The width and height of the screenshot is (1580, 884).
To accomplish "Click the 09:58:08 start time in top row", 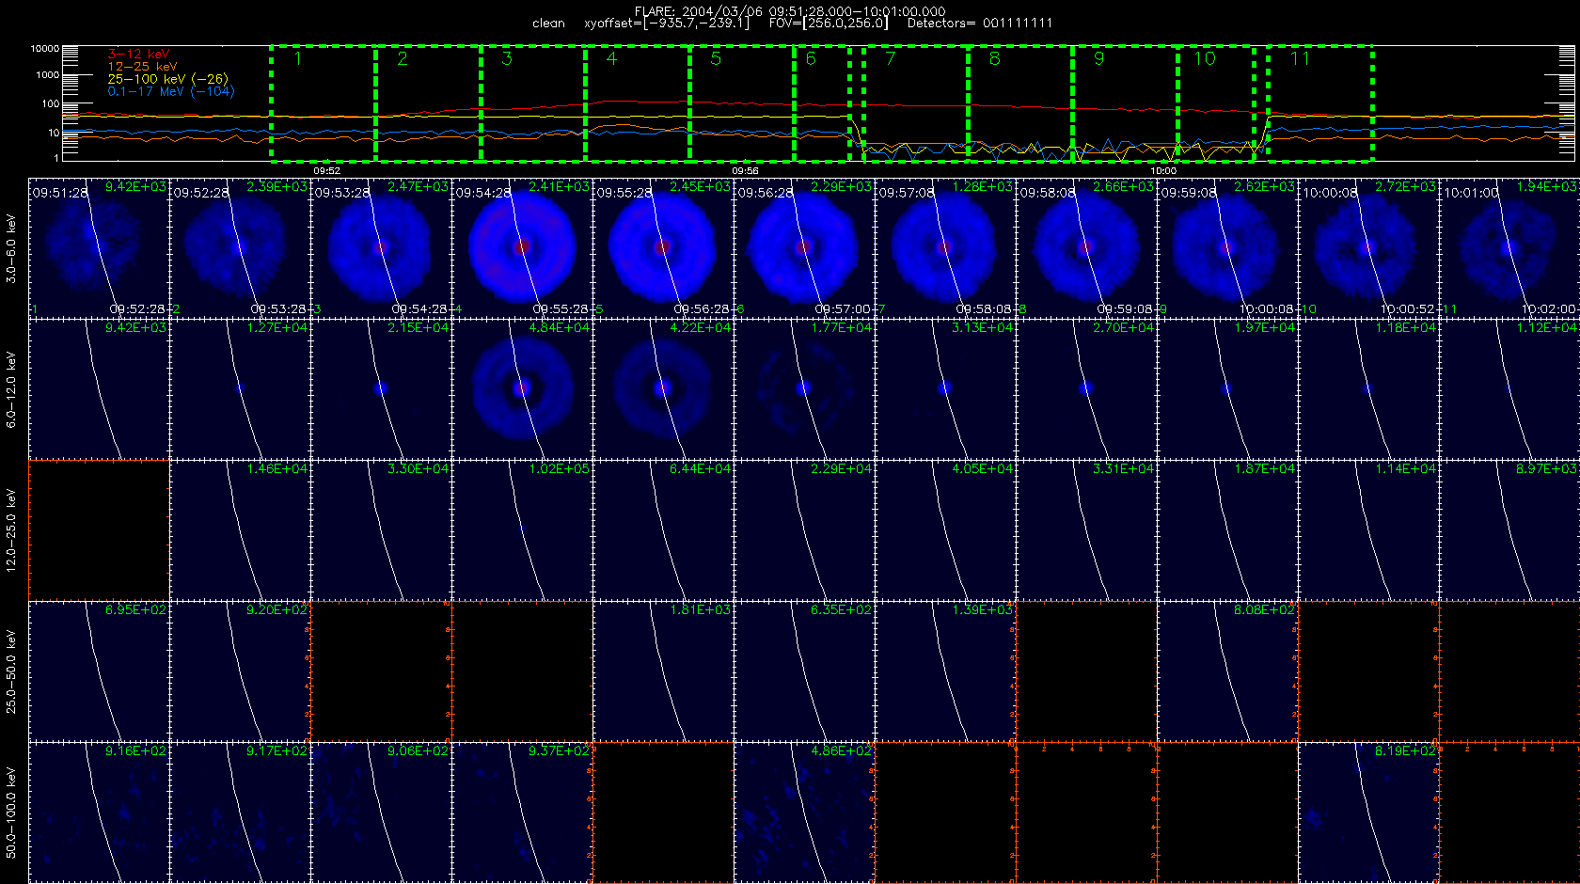I will click(x=1048, y=193).
